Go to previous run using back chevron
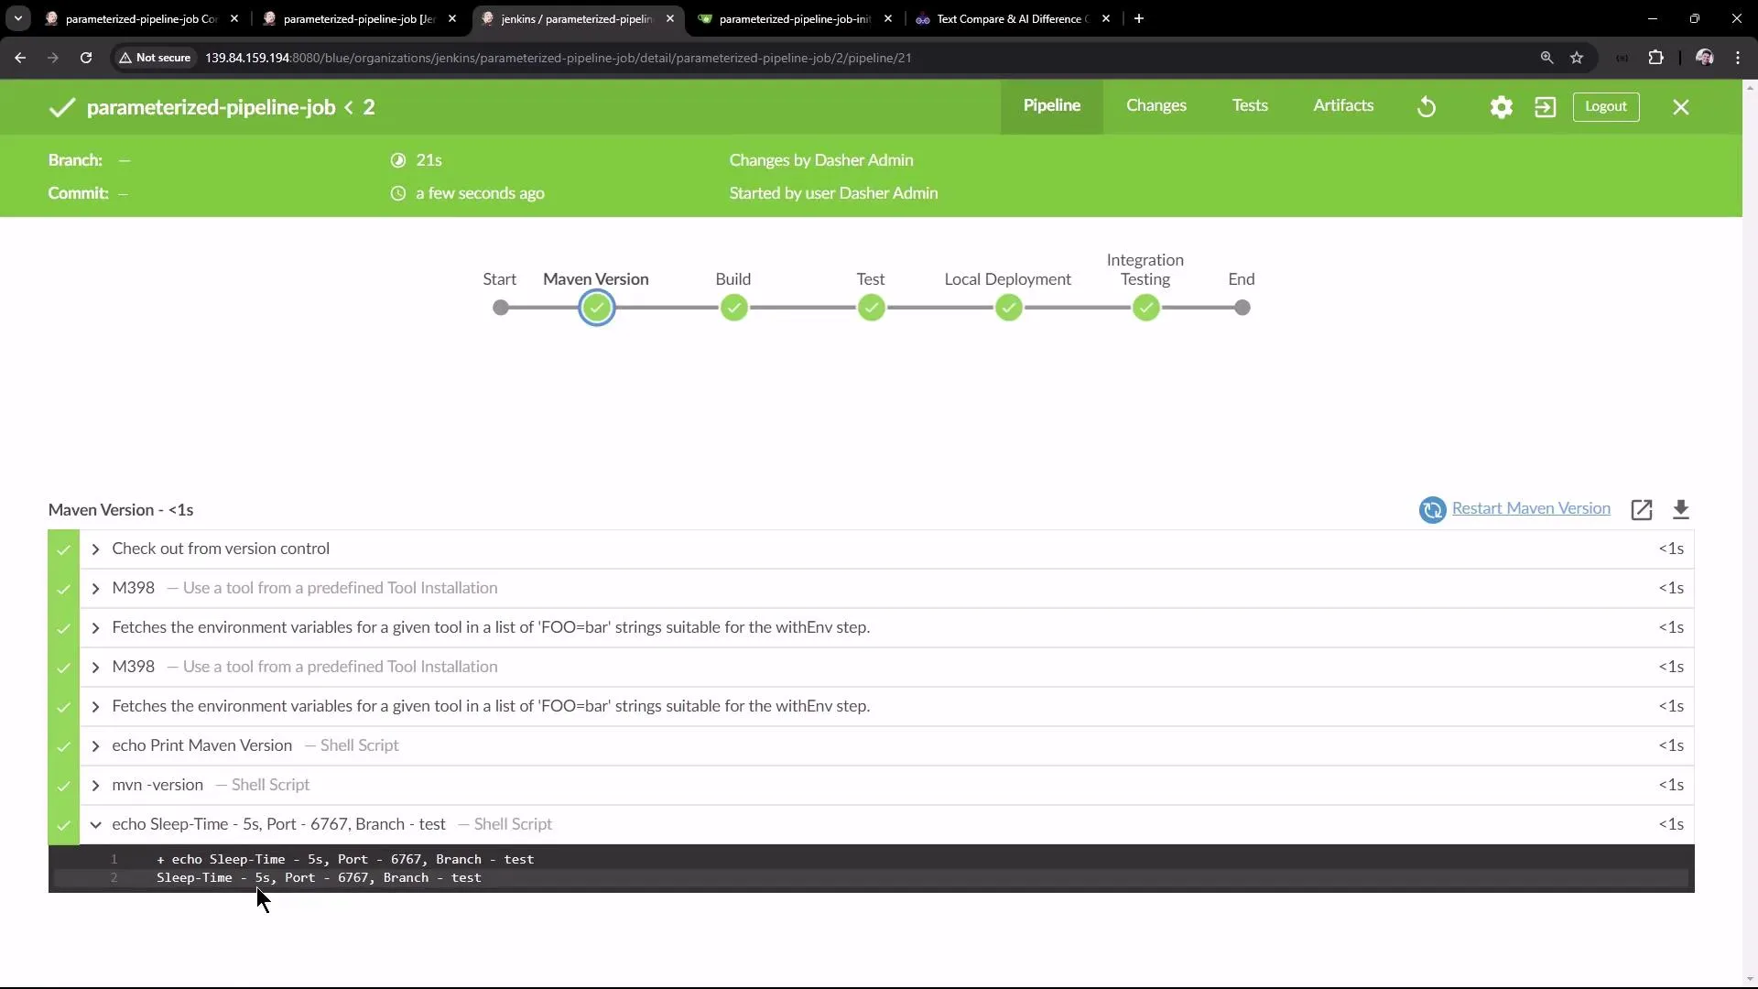This screenshot has height=989, width=1758. (349, 107)
